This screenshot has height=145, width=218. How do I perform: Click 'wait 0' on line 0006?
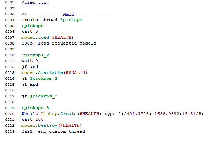tap(30, 31)
